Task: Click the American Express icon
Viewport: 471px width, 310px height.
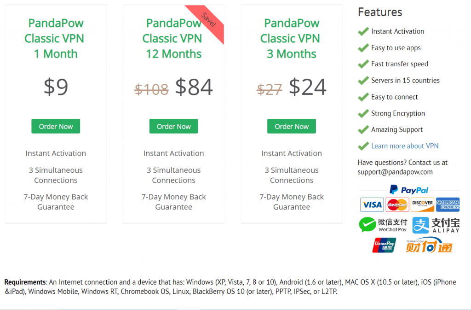Action: [448, 205]
